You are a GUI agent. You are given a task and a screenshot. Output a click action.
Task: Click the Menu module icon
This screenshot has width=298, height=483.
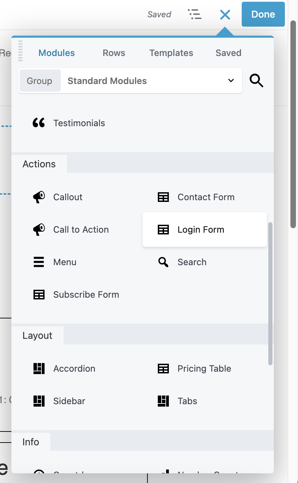(x=39, y=262)
